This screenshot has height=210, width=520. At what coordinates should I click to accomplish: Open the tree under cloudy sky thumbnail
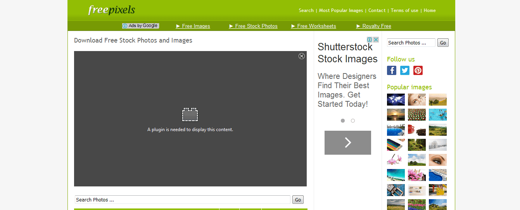coord(417,160)
